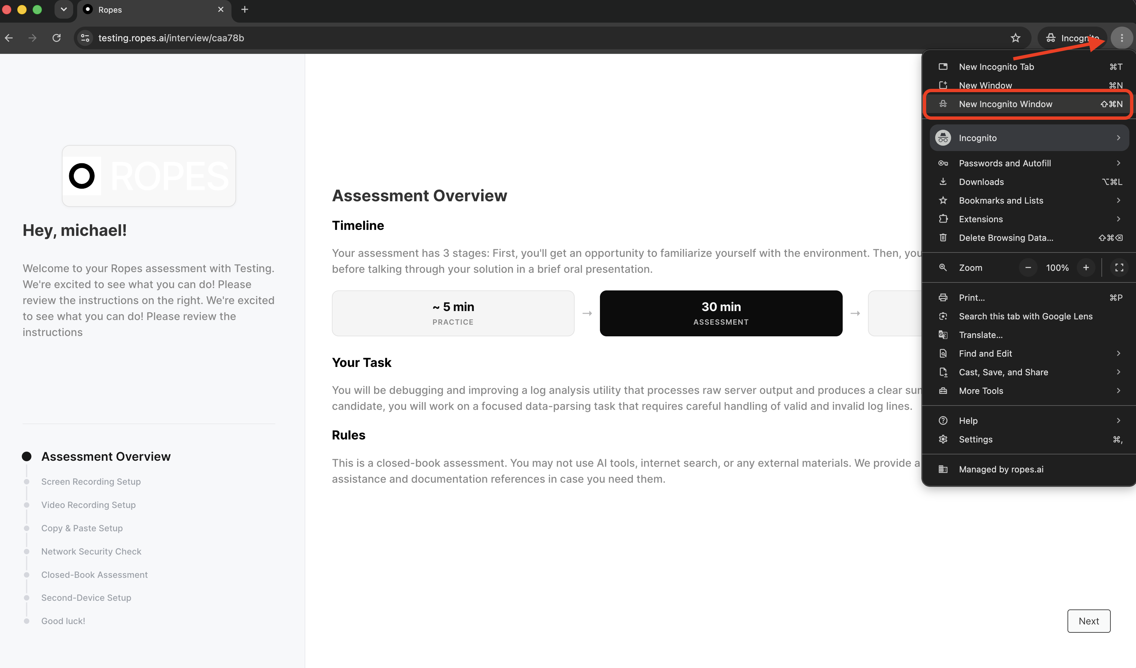
Task: Expand Bookmarks and Lists submenu
Action: [x=1030, y=200]
